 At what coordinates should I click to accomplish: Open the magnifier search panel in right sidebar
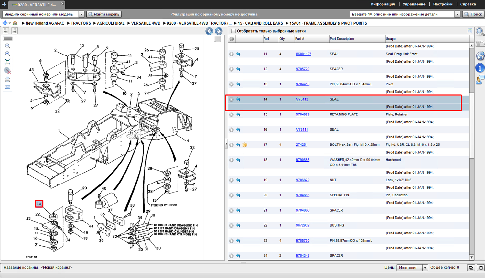tap(480, 32)
